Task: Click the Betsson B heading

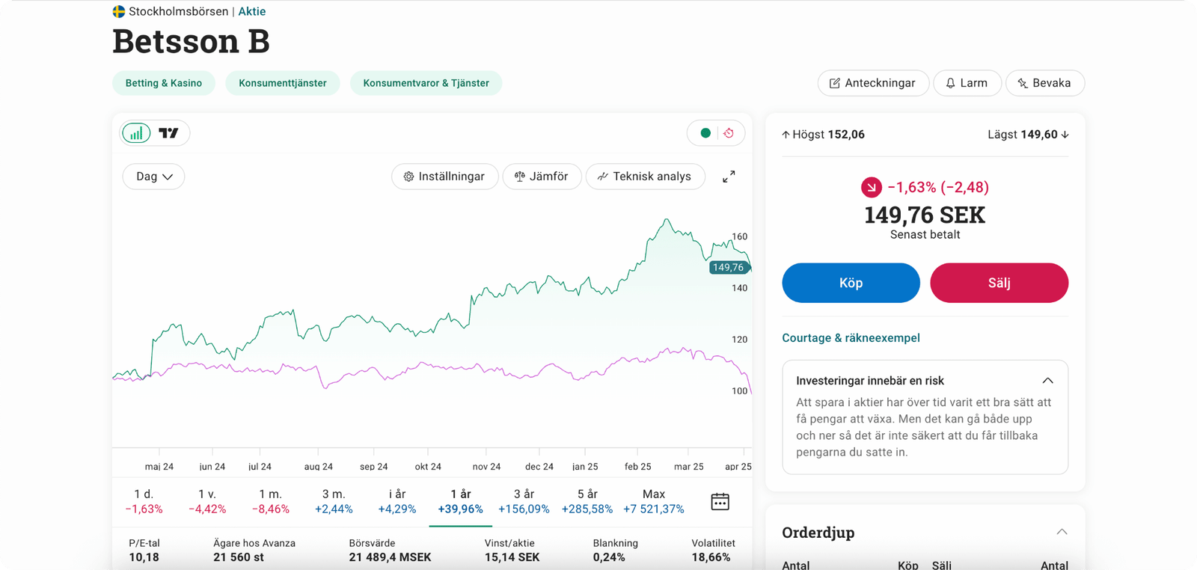Action: 191,41
